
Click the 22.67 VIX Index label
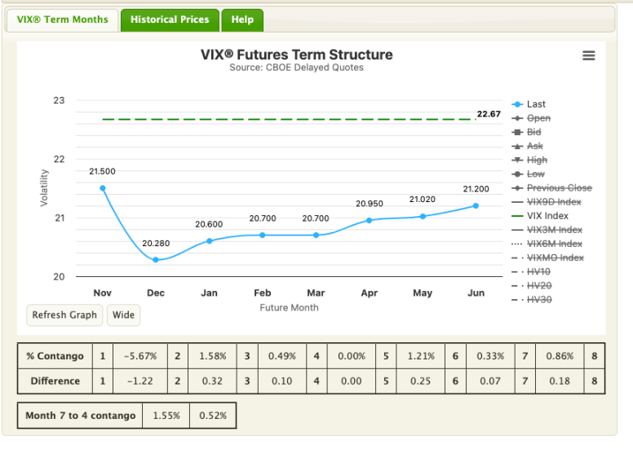point(489,114)
